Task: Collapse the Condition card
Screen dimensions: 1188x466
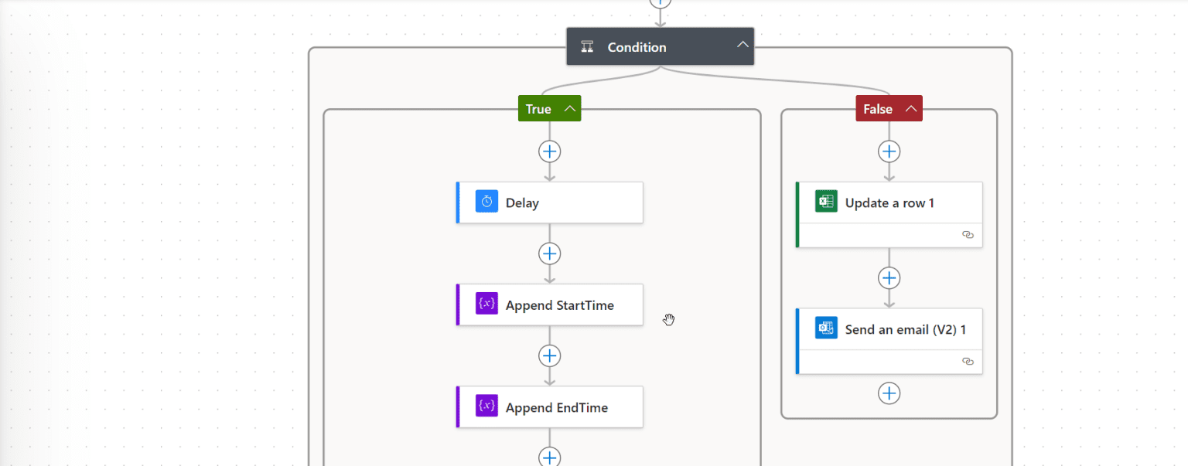Action: coord(741,45)
